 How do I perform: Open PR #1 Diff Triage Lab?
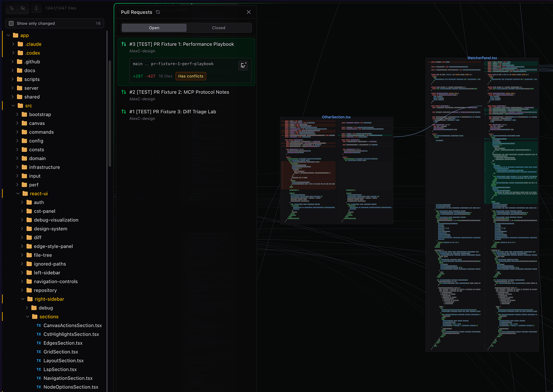186,115
